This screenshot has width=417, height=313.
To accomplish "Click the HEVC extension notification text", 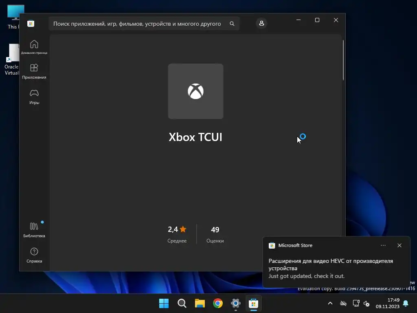I will (x=331, y=265).
